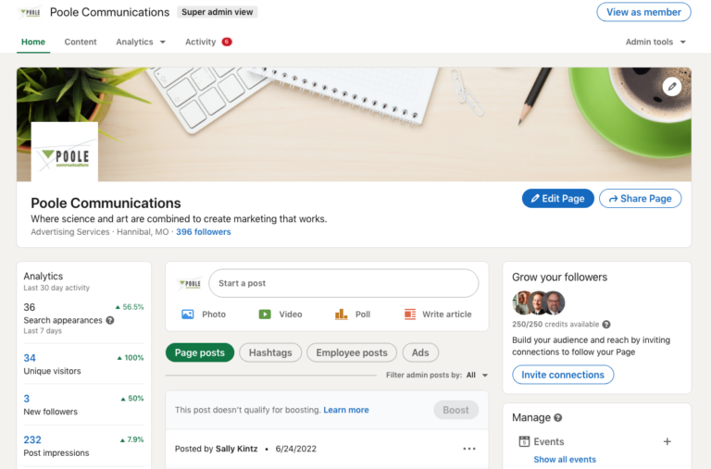This screenshot has width=711, height=469.
Task: Click the cover image edit pencil icon
Action: [x=671, y=86]
